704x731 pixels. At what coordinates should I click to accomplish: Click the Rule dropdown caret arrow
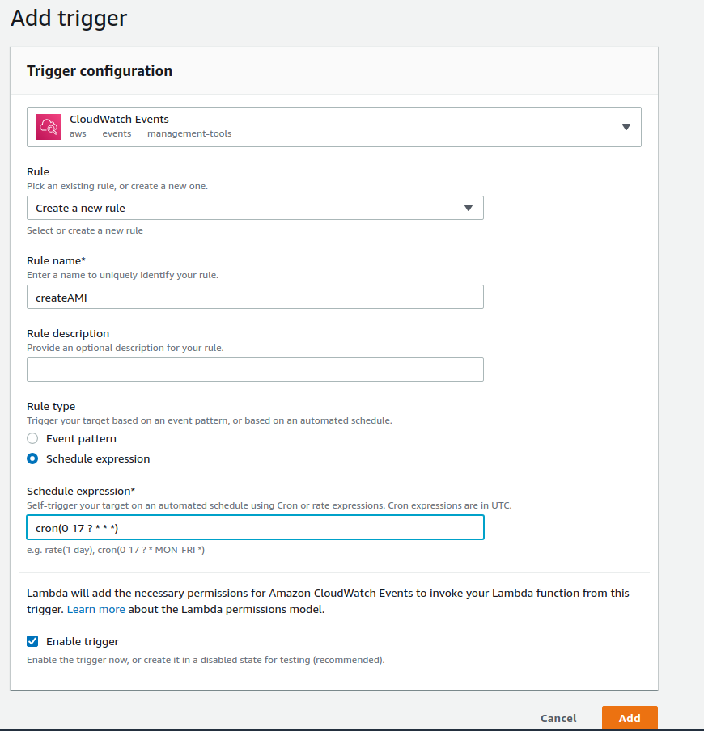(468, 208)
